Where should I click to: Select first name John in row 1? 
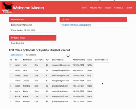point(25,65)
